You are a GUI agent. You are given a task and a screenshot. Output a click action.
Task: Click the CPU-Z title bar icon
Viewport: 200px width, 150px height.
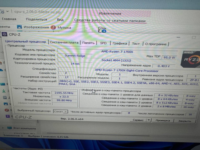pos(4,34)
